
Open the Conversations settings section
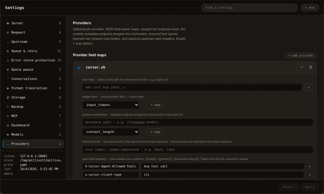[33, 79]
